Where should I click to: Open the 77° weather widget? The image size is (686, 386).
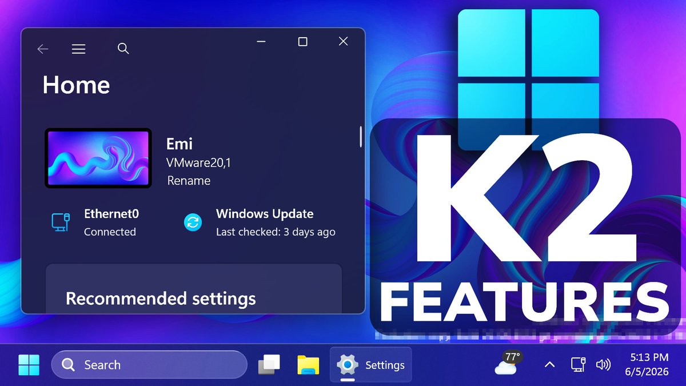coord(508,364)
